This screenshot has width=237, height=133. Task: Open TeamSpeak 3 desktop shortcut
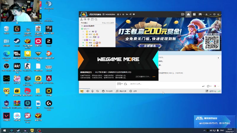point(49,6)
